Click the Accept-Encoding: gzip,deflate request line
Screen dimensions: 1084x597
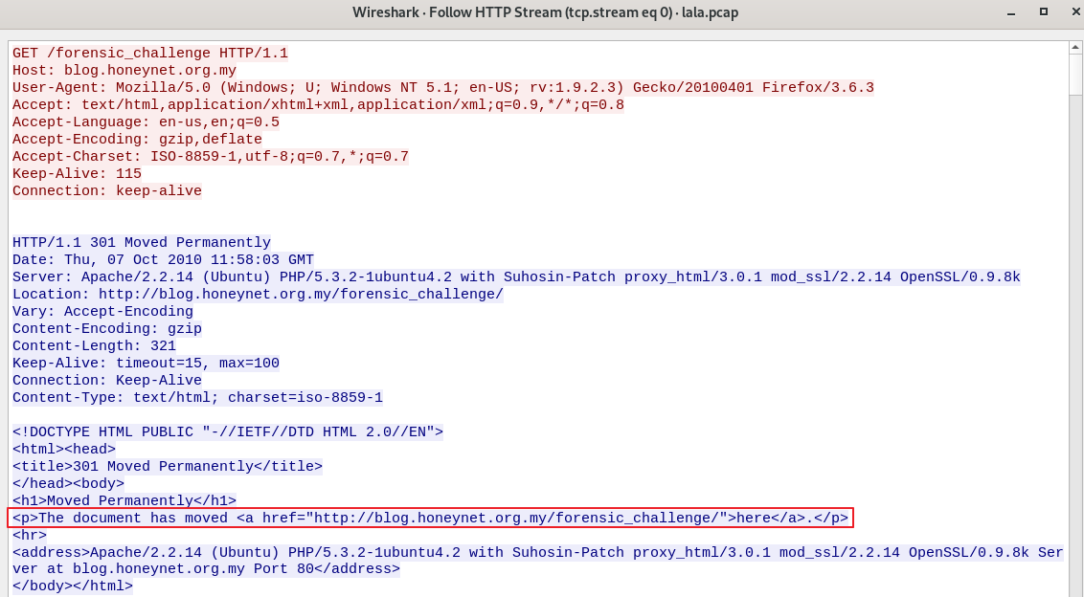coord(137,140)
